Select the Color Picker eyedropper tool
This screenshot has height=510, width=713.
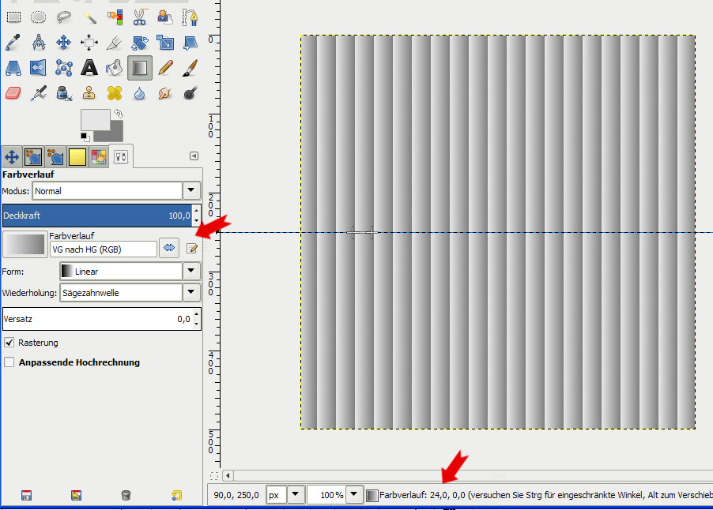13,43
